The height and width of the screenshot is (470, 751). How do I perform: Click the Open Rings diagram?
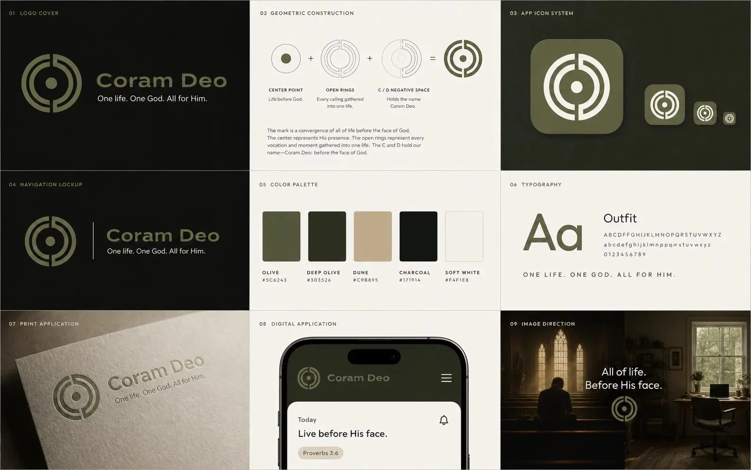pyautogui.click(x=340, y=59)
